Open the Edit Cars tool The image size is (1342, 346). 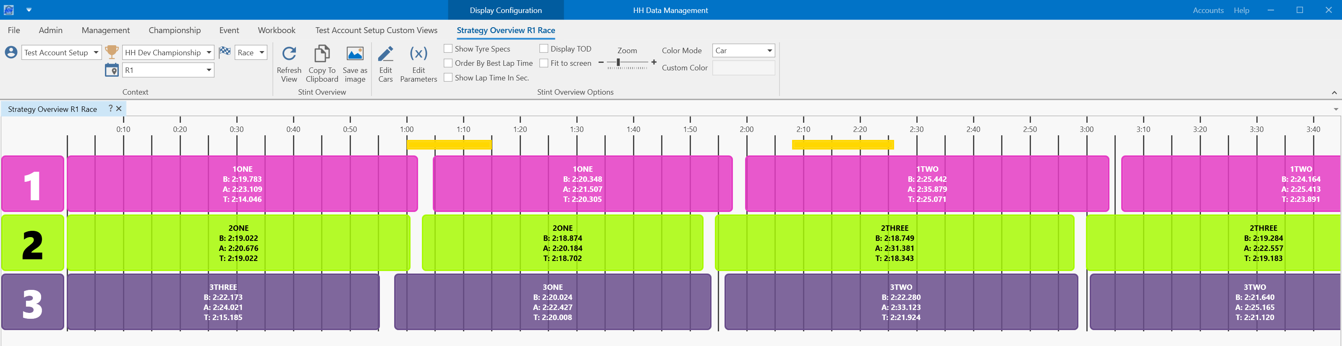pos(385,54)
